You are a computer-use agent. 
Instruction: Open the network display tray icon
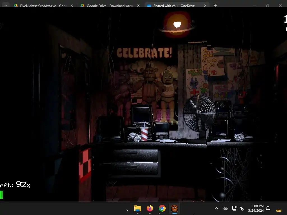click(x=234, y=208)
